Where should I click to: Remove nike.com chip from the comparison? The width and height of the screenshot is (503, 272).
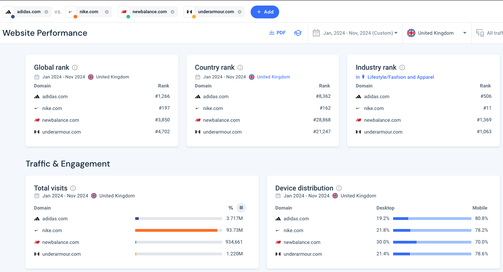pos(107,12)
